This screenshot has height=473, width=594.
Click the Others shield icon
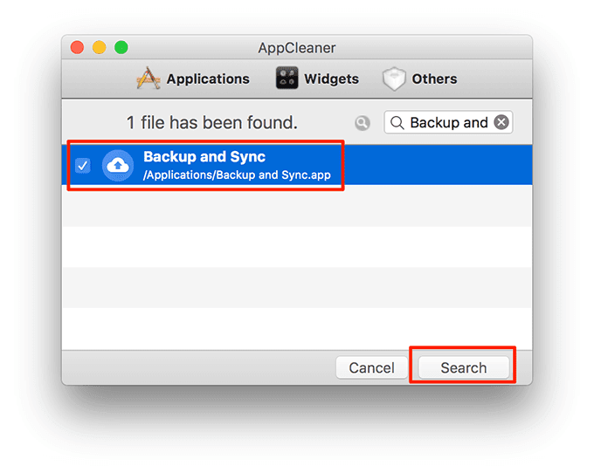coord(395,79)
